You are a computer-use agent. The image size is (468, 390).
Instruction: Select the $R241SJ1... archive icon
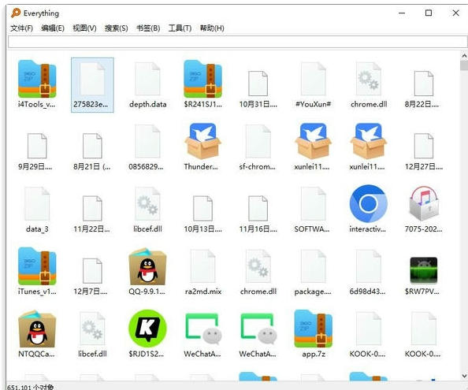point(202,79)
